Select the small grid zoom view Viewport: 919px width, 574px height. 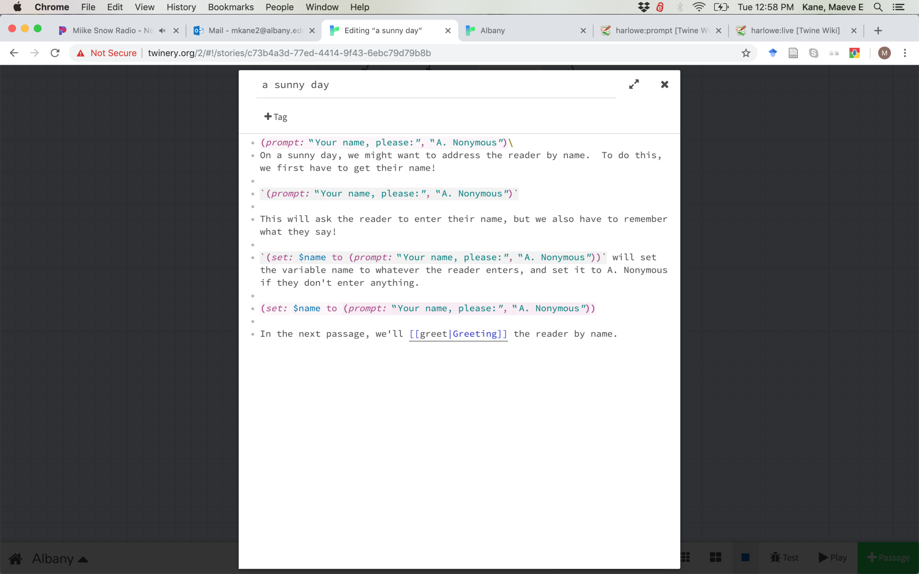pyautogui.click(x=685, y=557)
